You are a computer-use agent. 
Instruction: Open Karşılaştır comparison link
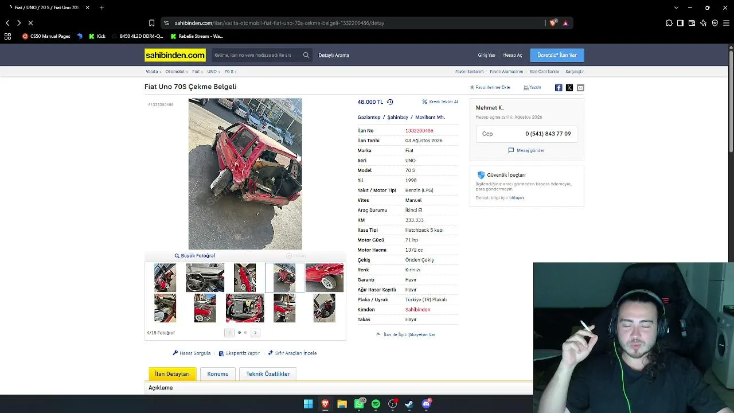click(575, 72)
